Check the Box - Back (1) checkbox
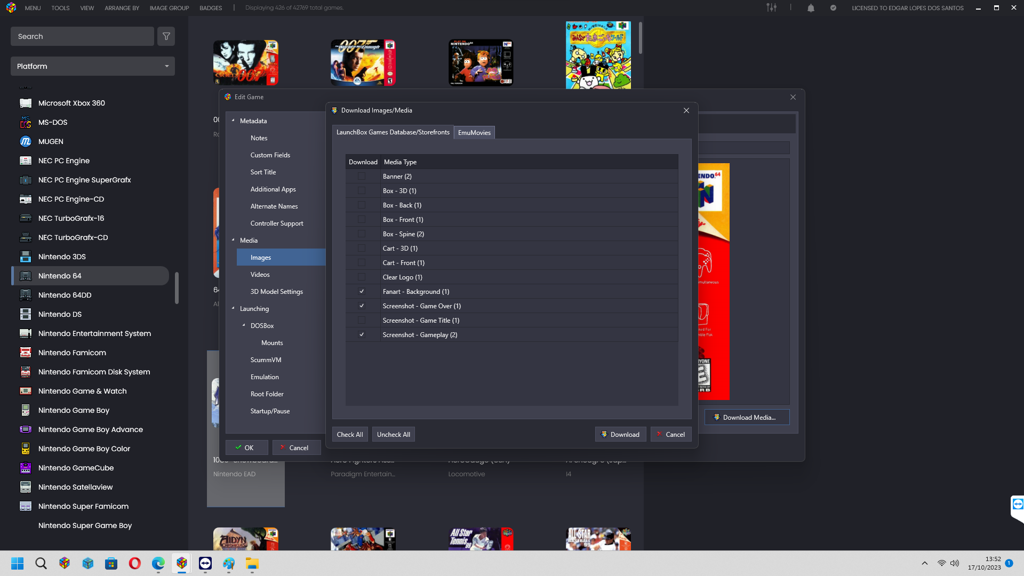 (362, 205)
